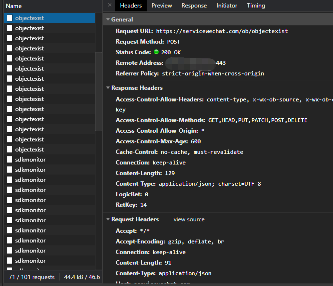The width and height of the screenshot is (333, 286).
Task: Click the 71 / 101 requests status text
Action: 31,277
